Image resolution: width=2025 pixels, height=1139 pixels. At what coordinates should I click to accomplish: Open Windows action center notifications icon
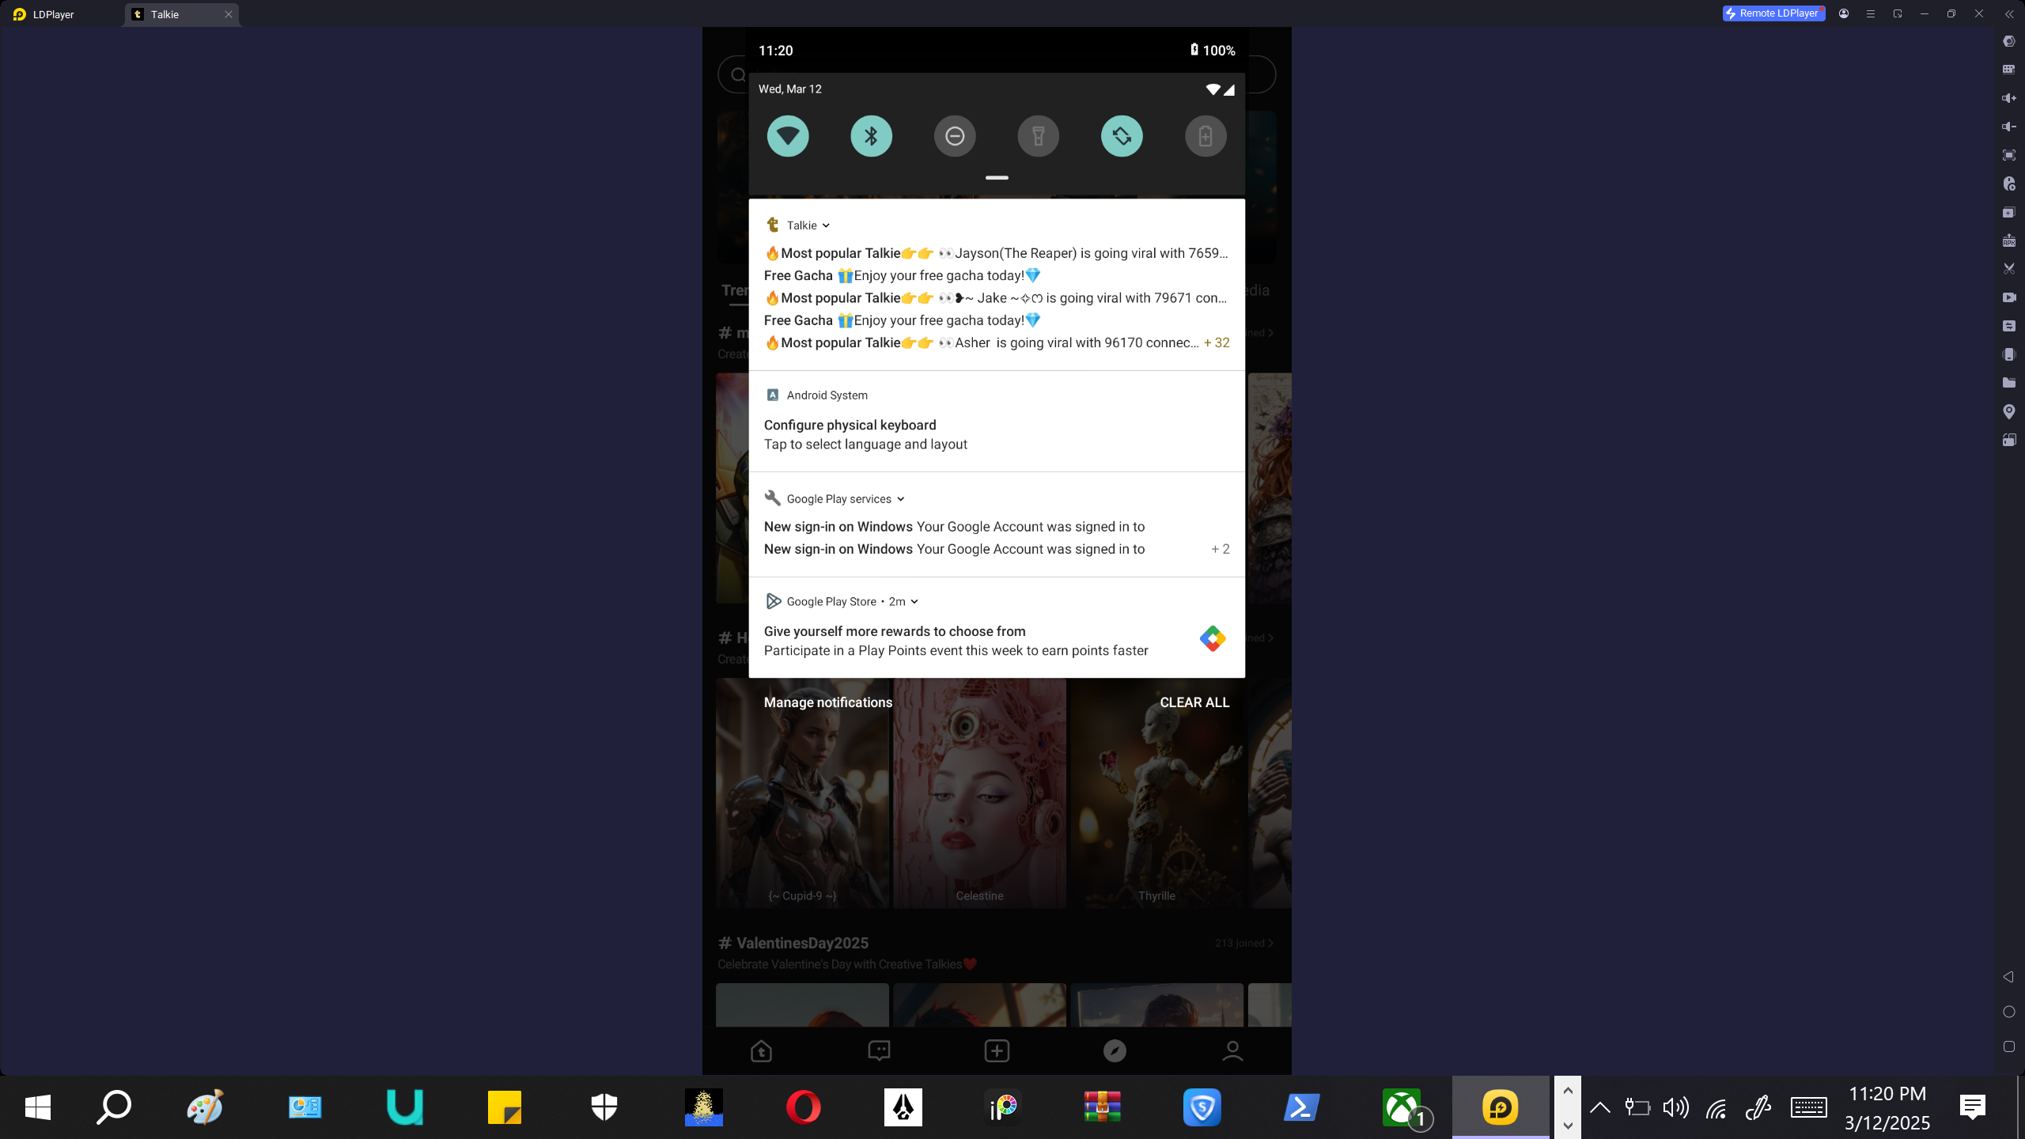pyautogui.click(x=1972, y=1107)
